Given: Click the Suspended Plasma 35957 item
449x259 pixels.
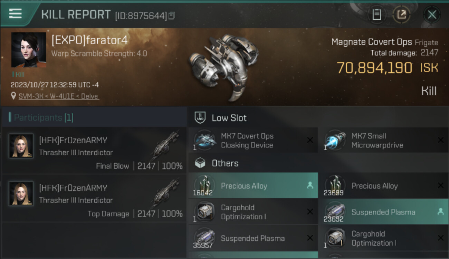Looking at the screenshot, I should (x=253, y=238).
